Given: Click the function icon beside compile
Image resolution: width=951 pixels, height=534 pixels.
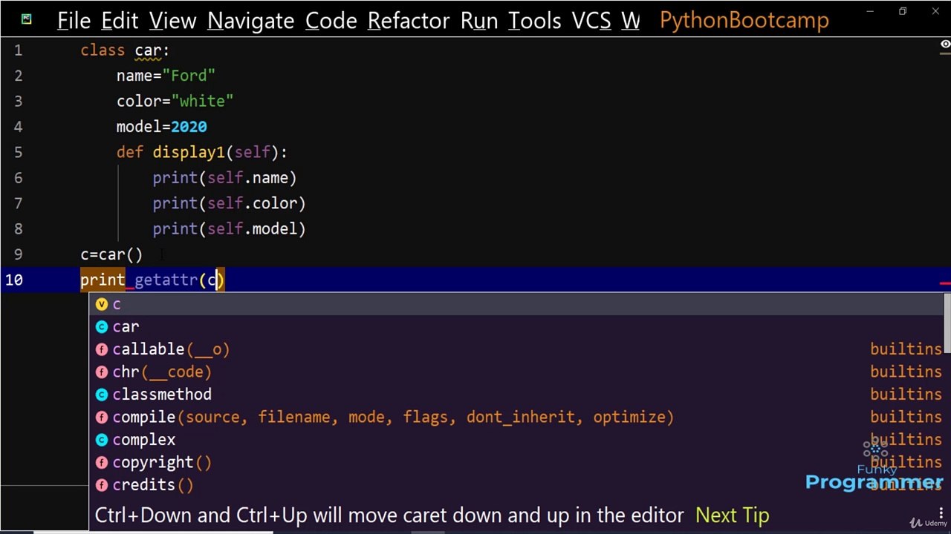Looking at the screenshot, I should click(x=102, y=417).
